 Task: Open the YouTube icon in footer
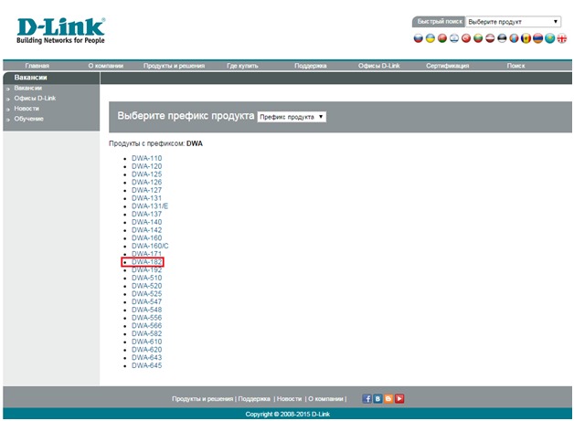[399, 398]
